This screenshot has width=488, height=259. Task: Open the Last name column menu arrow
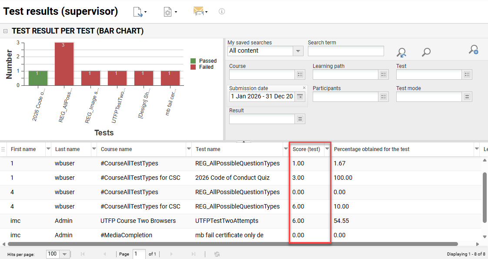[94, 149]
